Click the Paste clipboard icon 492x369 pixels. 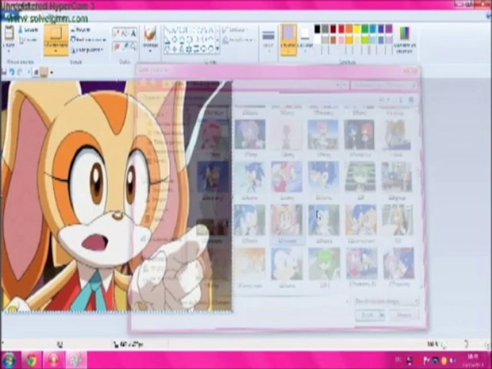tap(9, 33)
